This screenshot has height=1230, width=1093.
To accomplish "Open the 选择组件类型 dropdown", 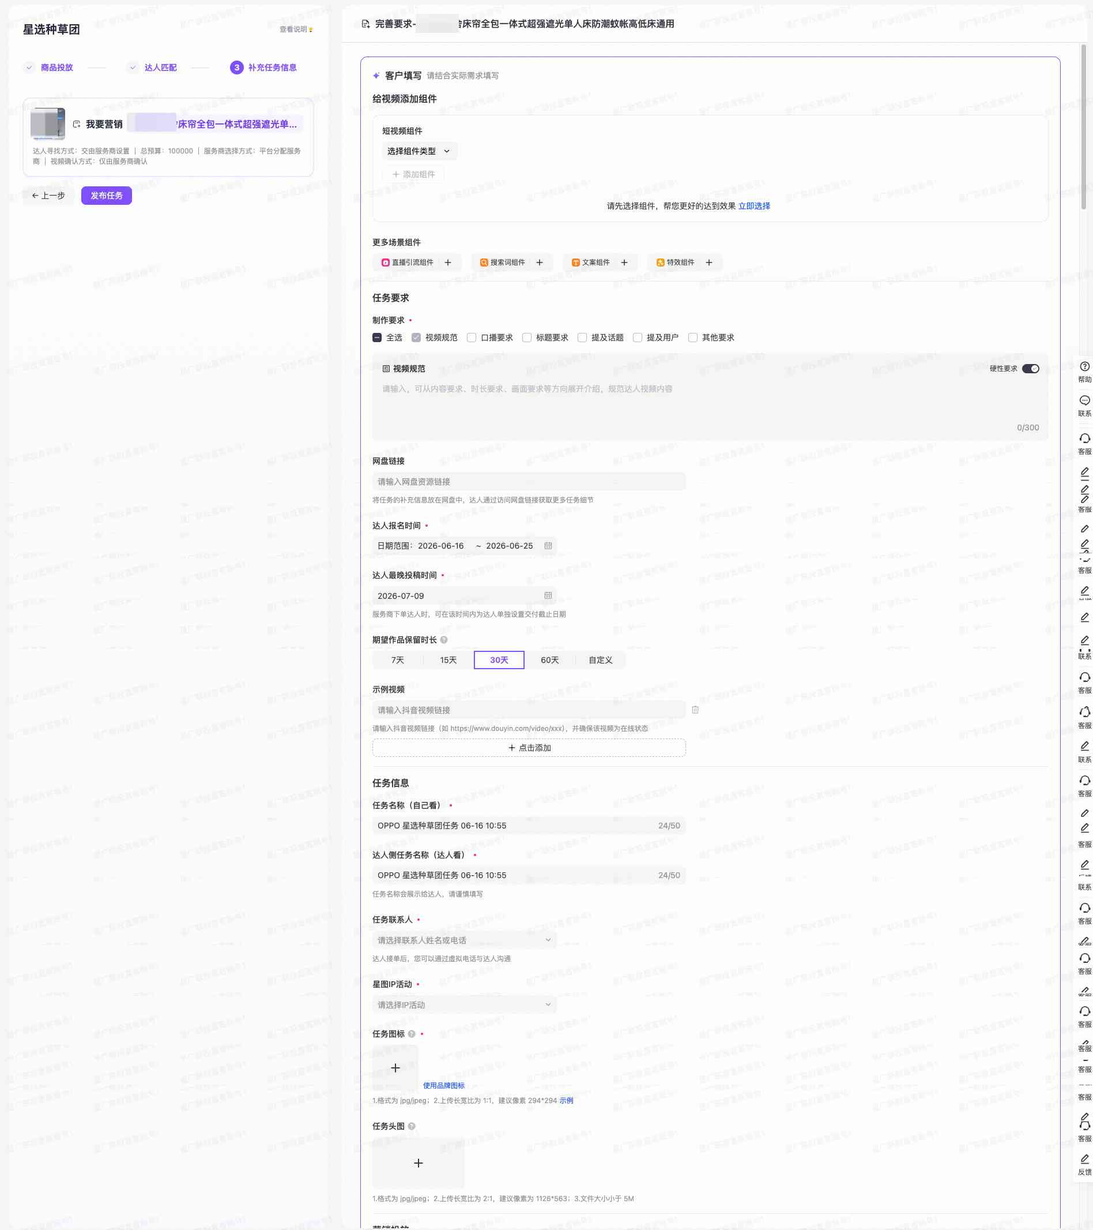I will pyautogui.click(x=419, y=151).
